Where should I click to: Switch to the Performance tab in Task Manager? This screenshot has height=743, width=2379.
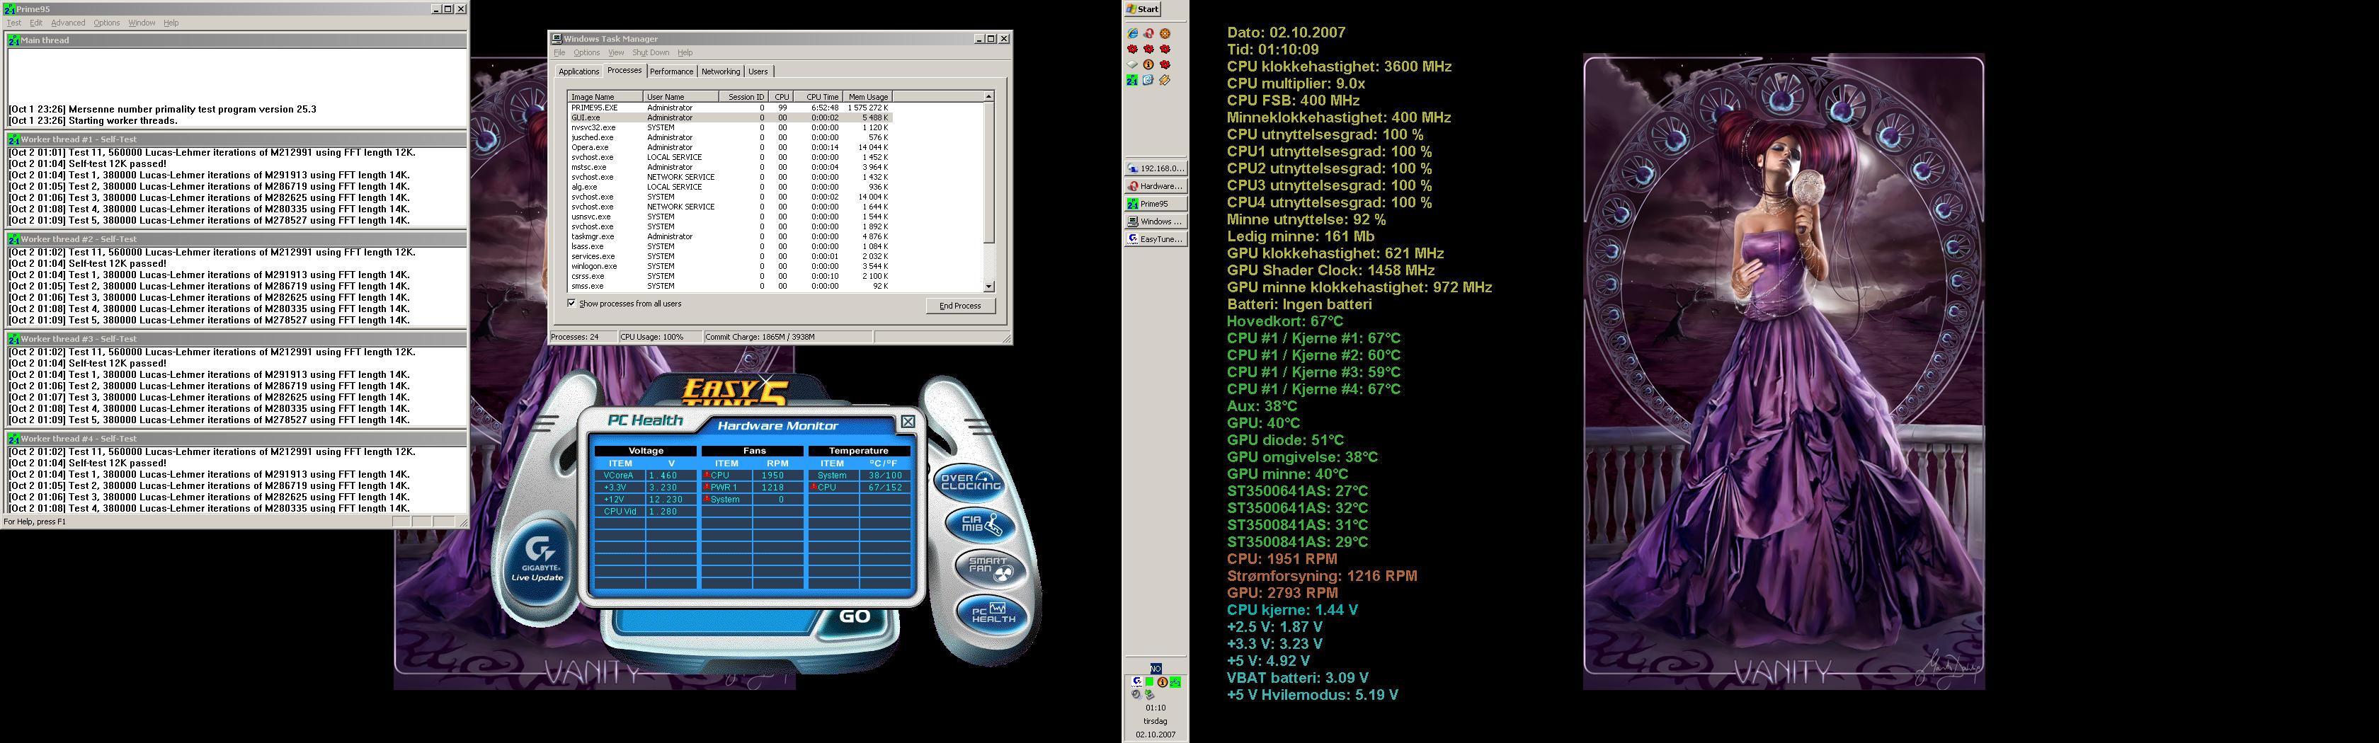click(x=671, y=71)
